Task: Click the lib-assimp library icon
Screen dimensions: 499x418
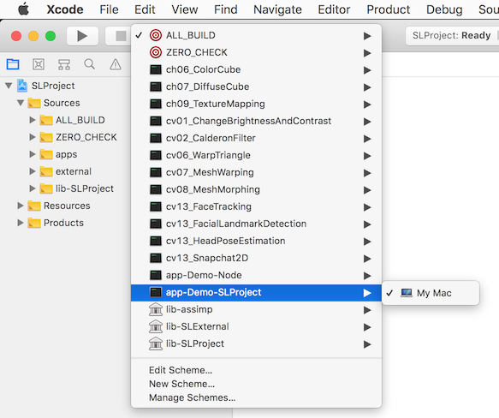Action: [156, 309]
